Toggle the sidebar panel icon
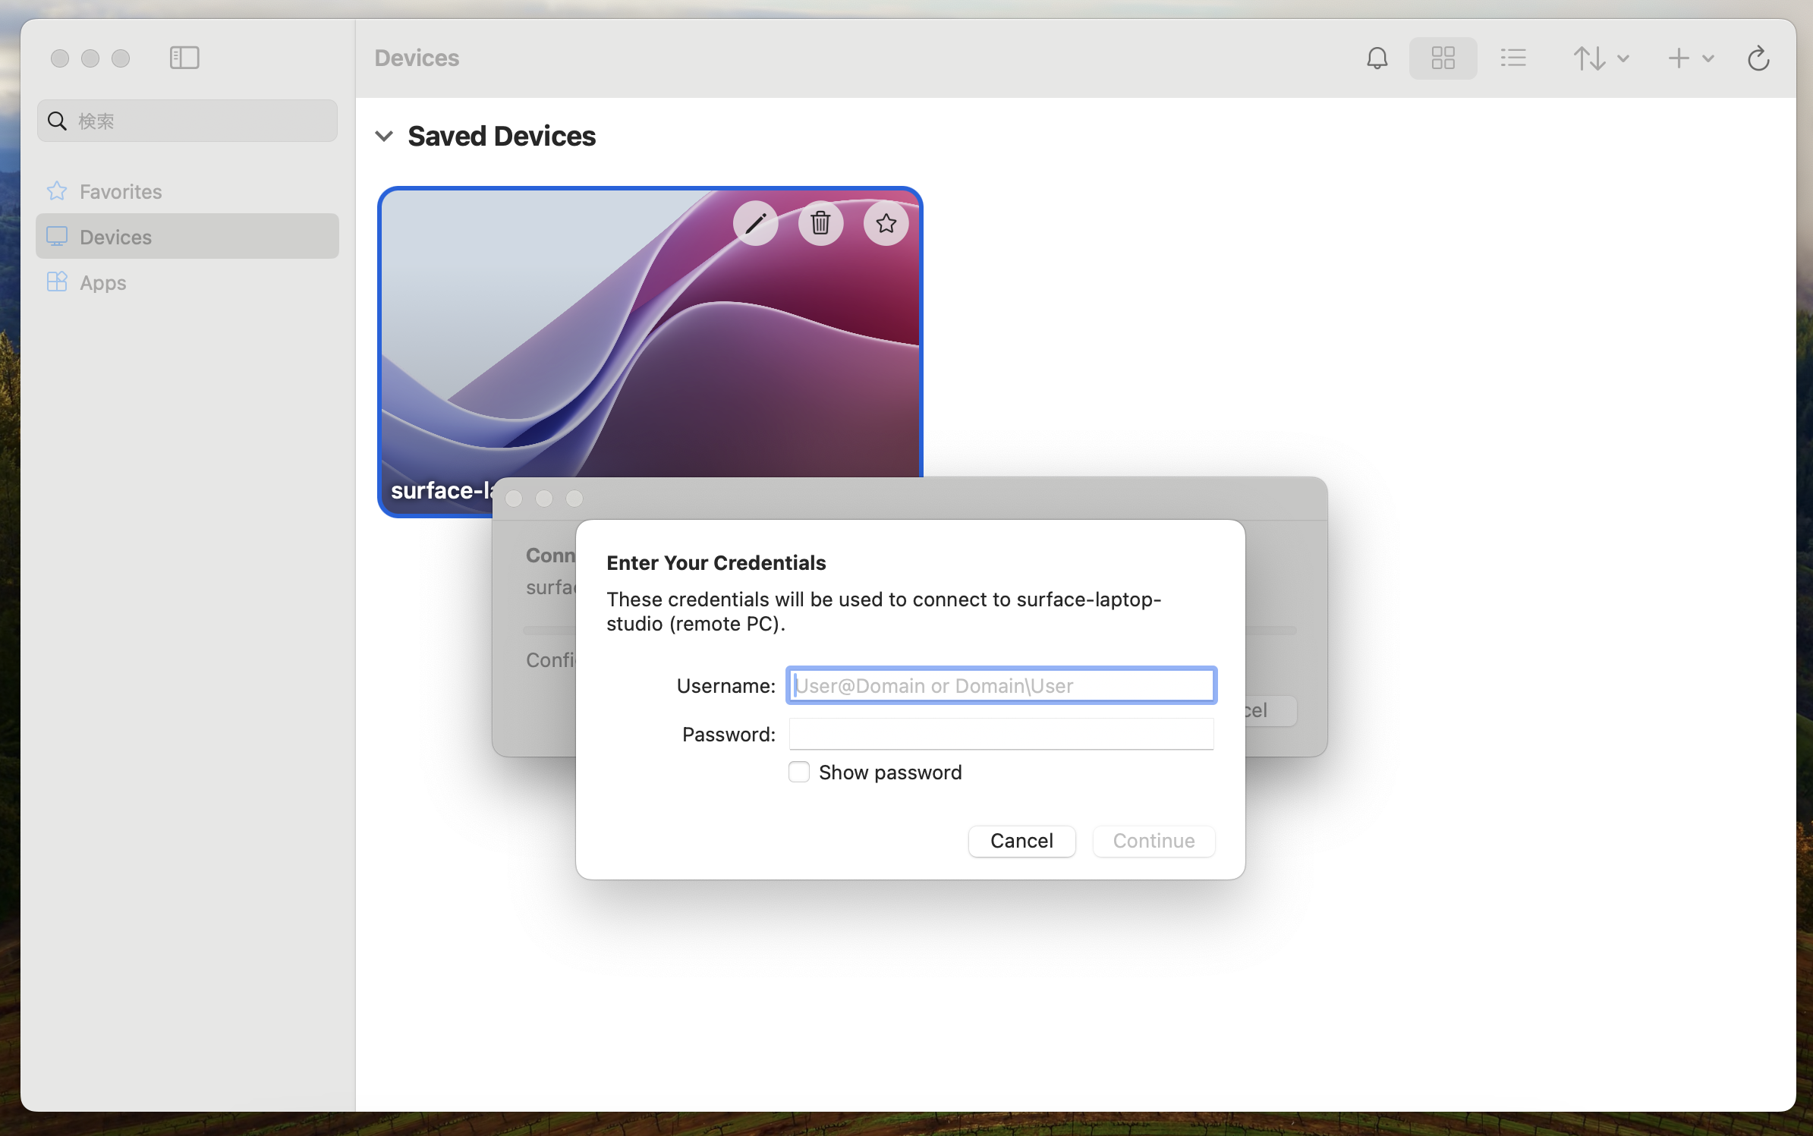This screenshot has width=1813, height=1136. (184, 58)
